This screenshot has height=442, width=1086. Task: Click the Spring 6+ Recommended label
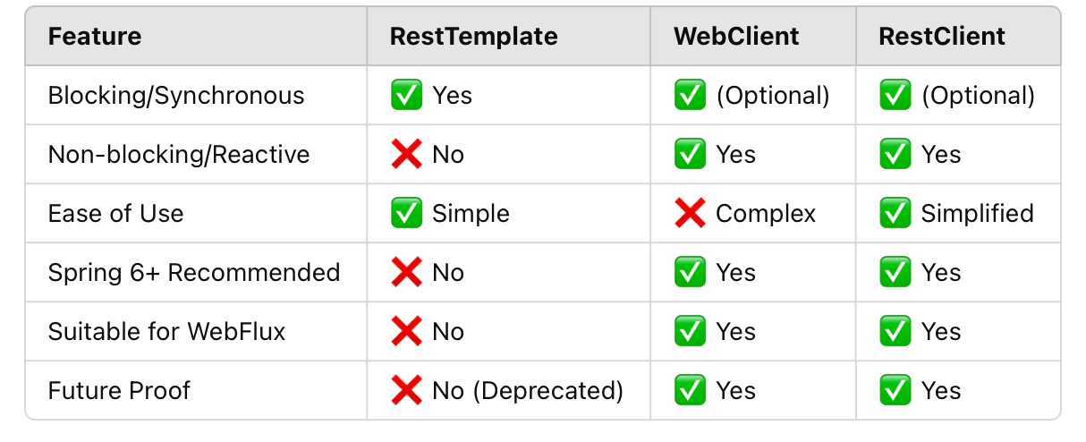coord(194,273)
